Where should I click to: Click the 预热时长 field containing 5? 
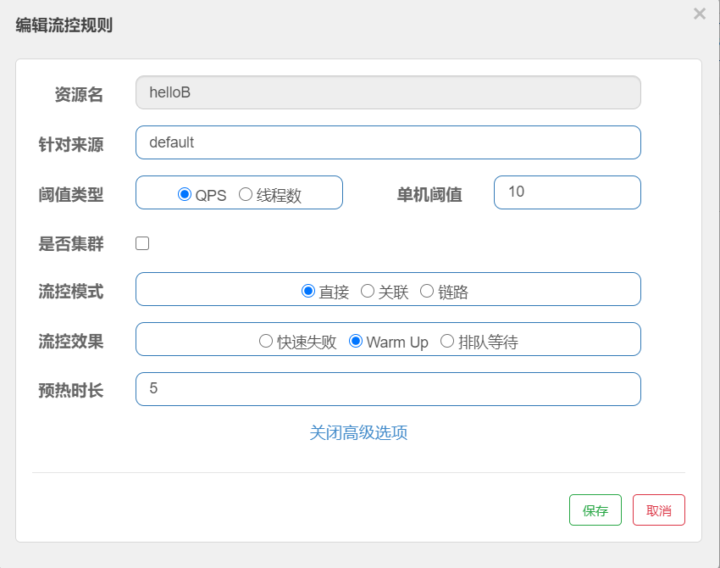[388, 389]
